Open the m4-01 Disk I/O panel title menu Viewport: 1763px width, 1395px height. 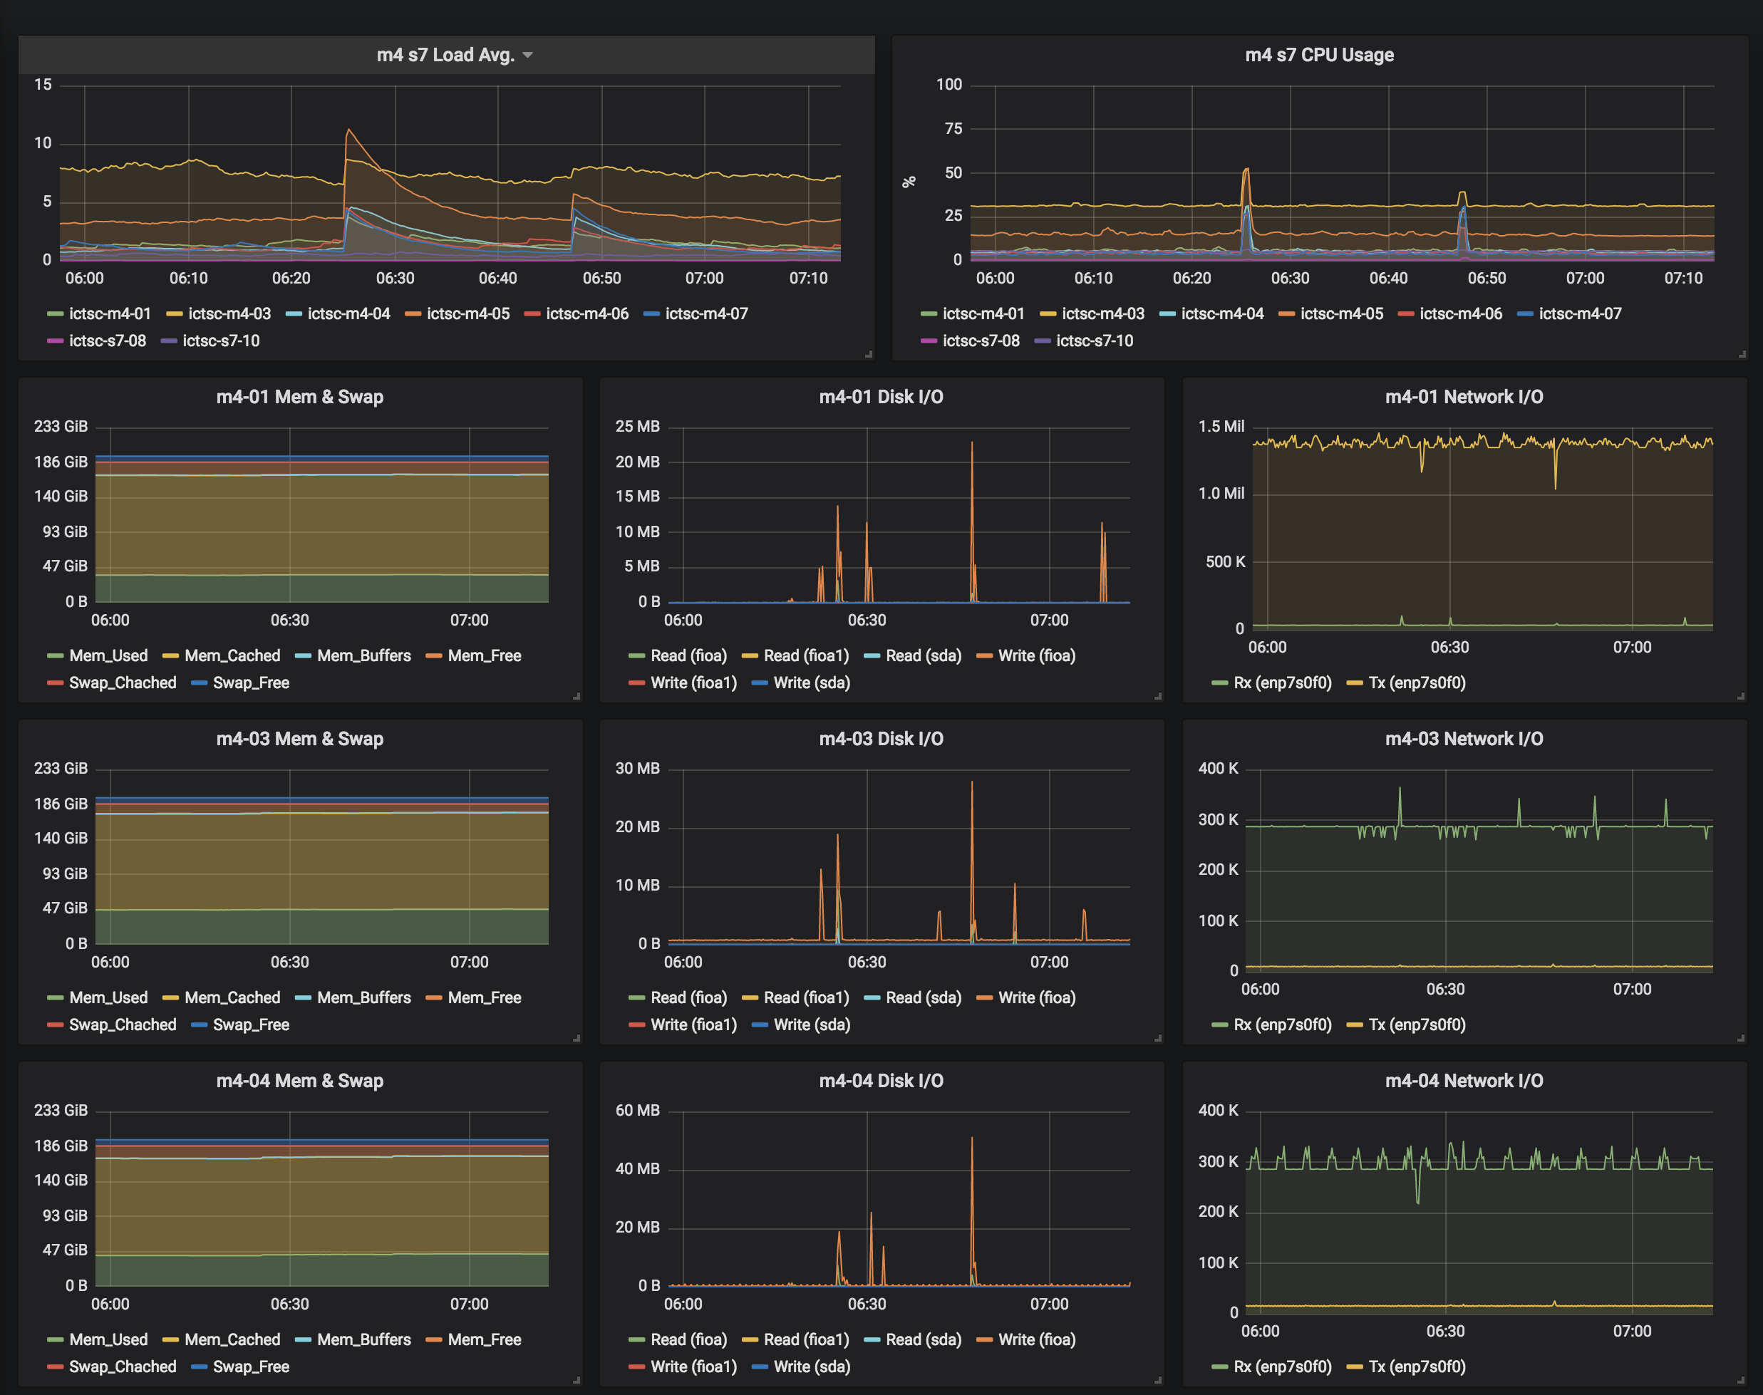(x=880, y=397)
